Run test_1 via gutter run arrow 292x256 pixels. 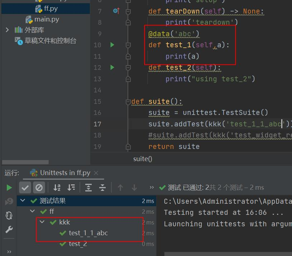pyautogui.click(x=112, y=45)
